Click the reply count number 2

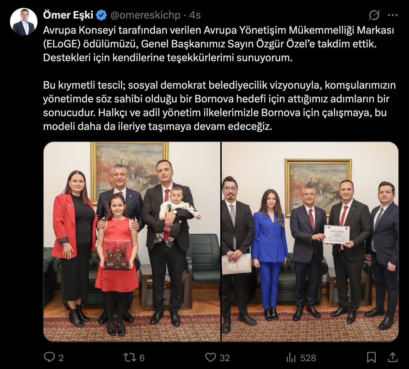[61, 358]
